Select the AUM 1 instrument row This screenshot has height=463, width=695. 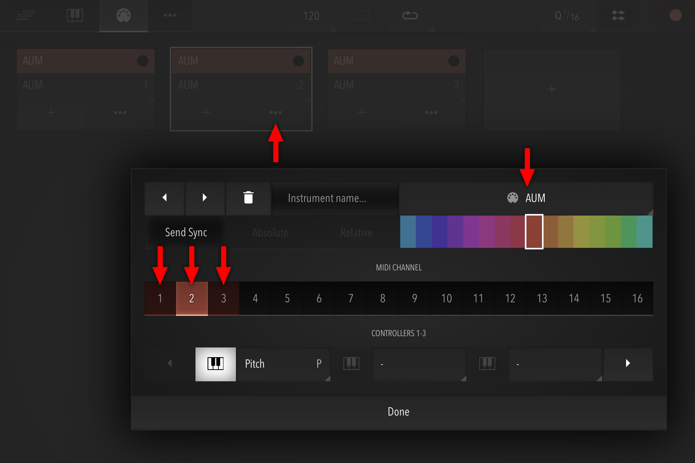click(x=86, y=85)
